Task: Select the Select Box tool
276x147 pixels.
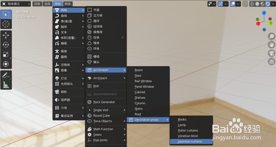Action: coord(6,14)
